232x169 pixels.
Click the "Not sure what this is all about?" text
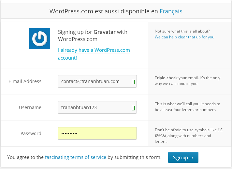click(182, 31)
